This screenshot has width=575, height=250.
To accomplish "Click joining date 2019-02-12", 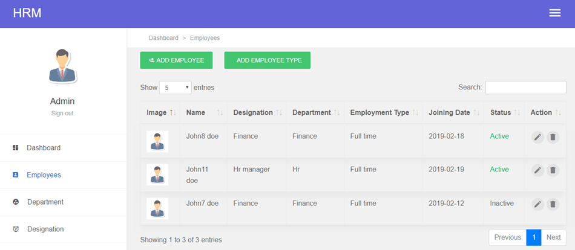I will tap(446, 204).
